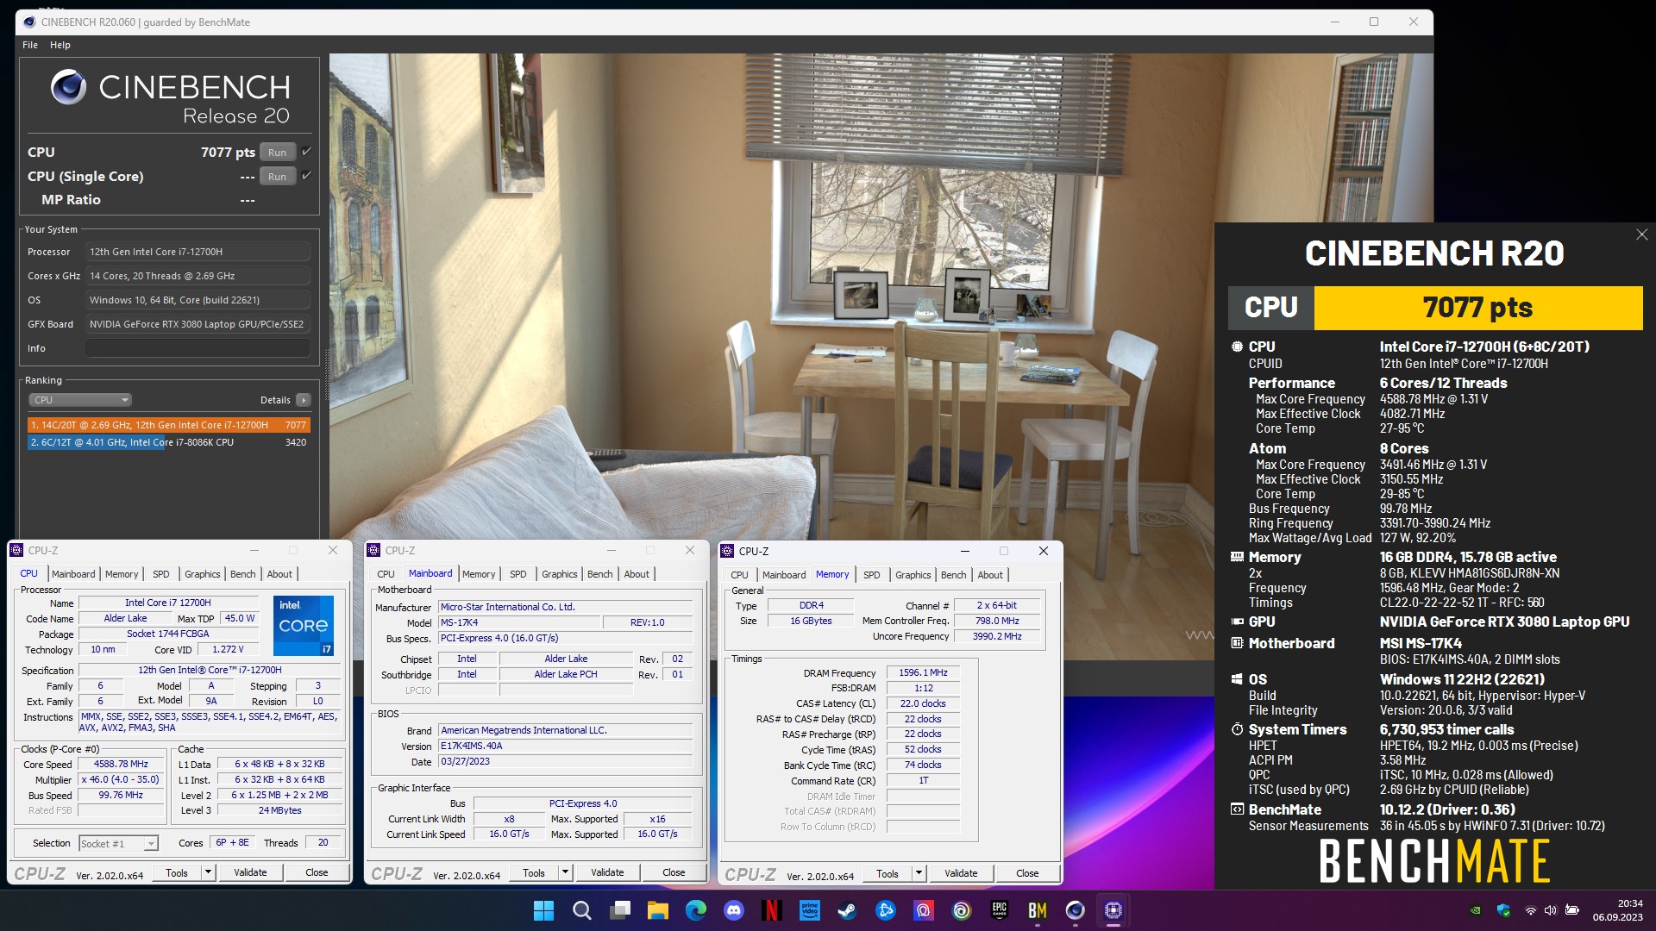Toggle checkmark next to CPU test
This screenshot has height=931, width=1656.
(x=306, y=152)
